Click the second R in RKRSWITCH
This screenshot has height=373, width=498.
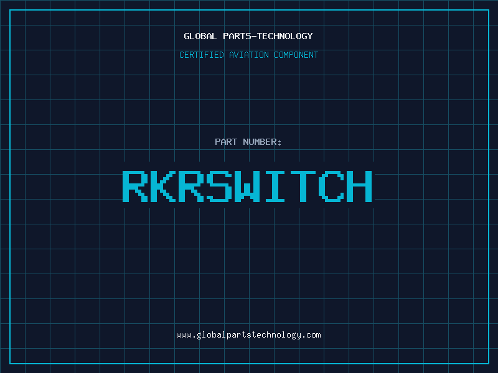pyautogui.click(x=191, y=186)
